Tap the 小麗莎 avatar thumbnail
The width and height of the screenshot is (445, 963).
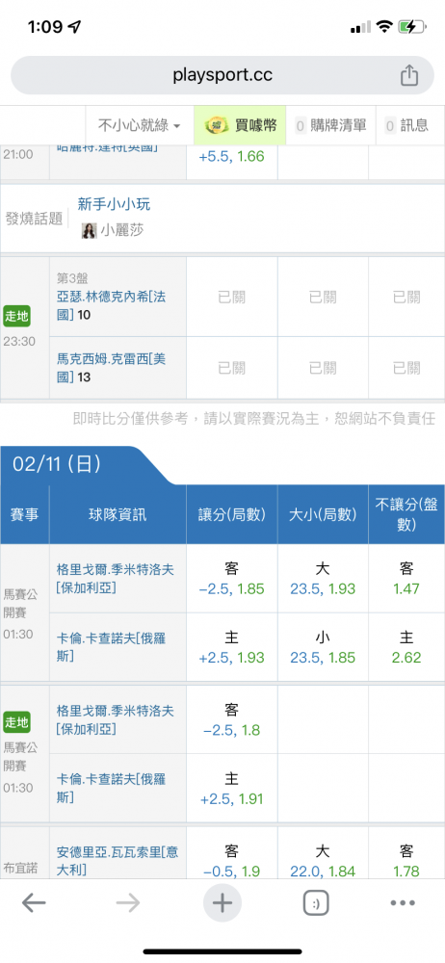[90, 231]
